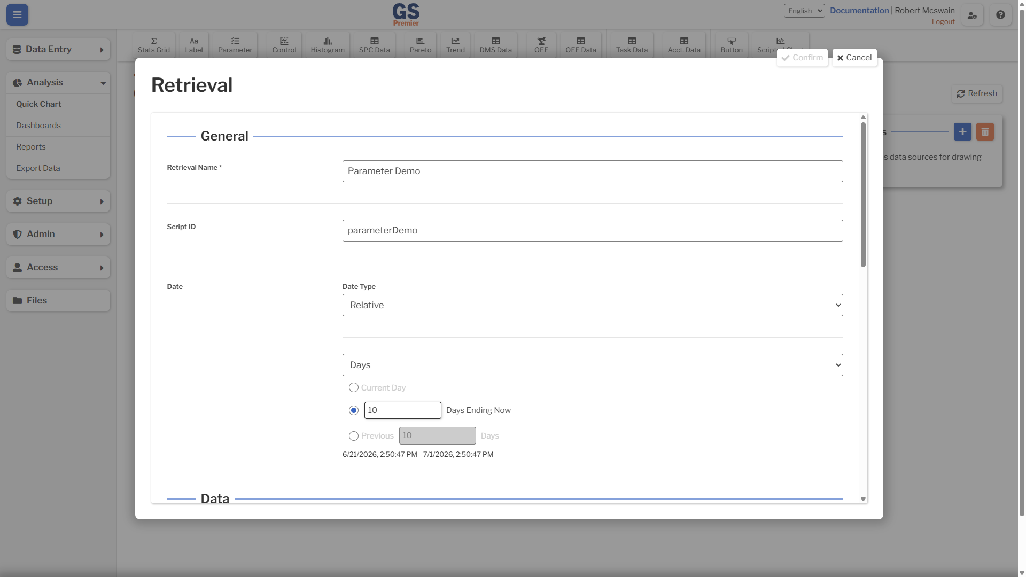
Task: Confirm the Retrieval dialog
Action: (x=802, y=58)
